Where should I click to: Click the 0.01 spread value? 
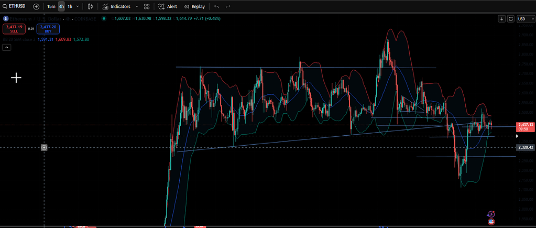(x=31, y=29)
